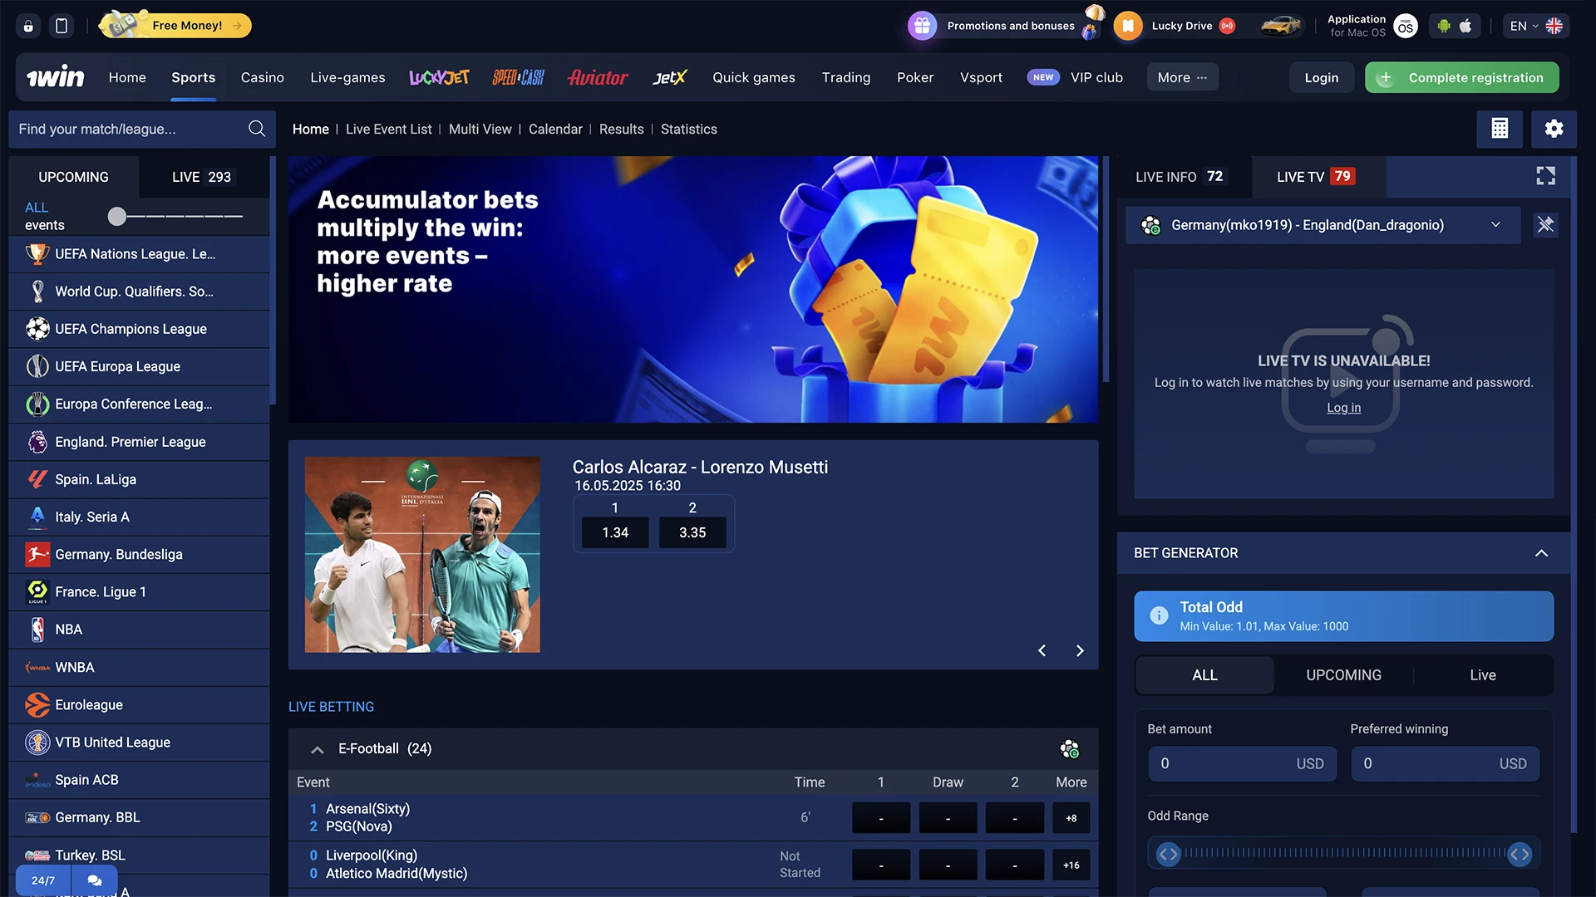Click the pin icon beside match selector
The width and height of the screenshot is (1596, 897).
coord(1545,225)
